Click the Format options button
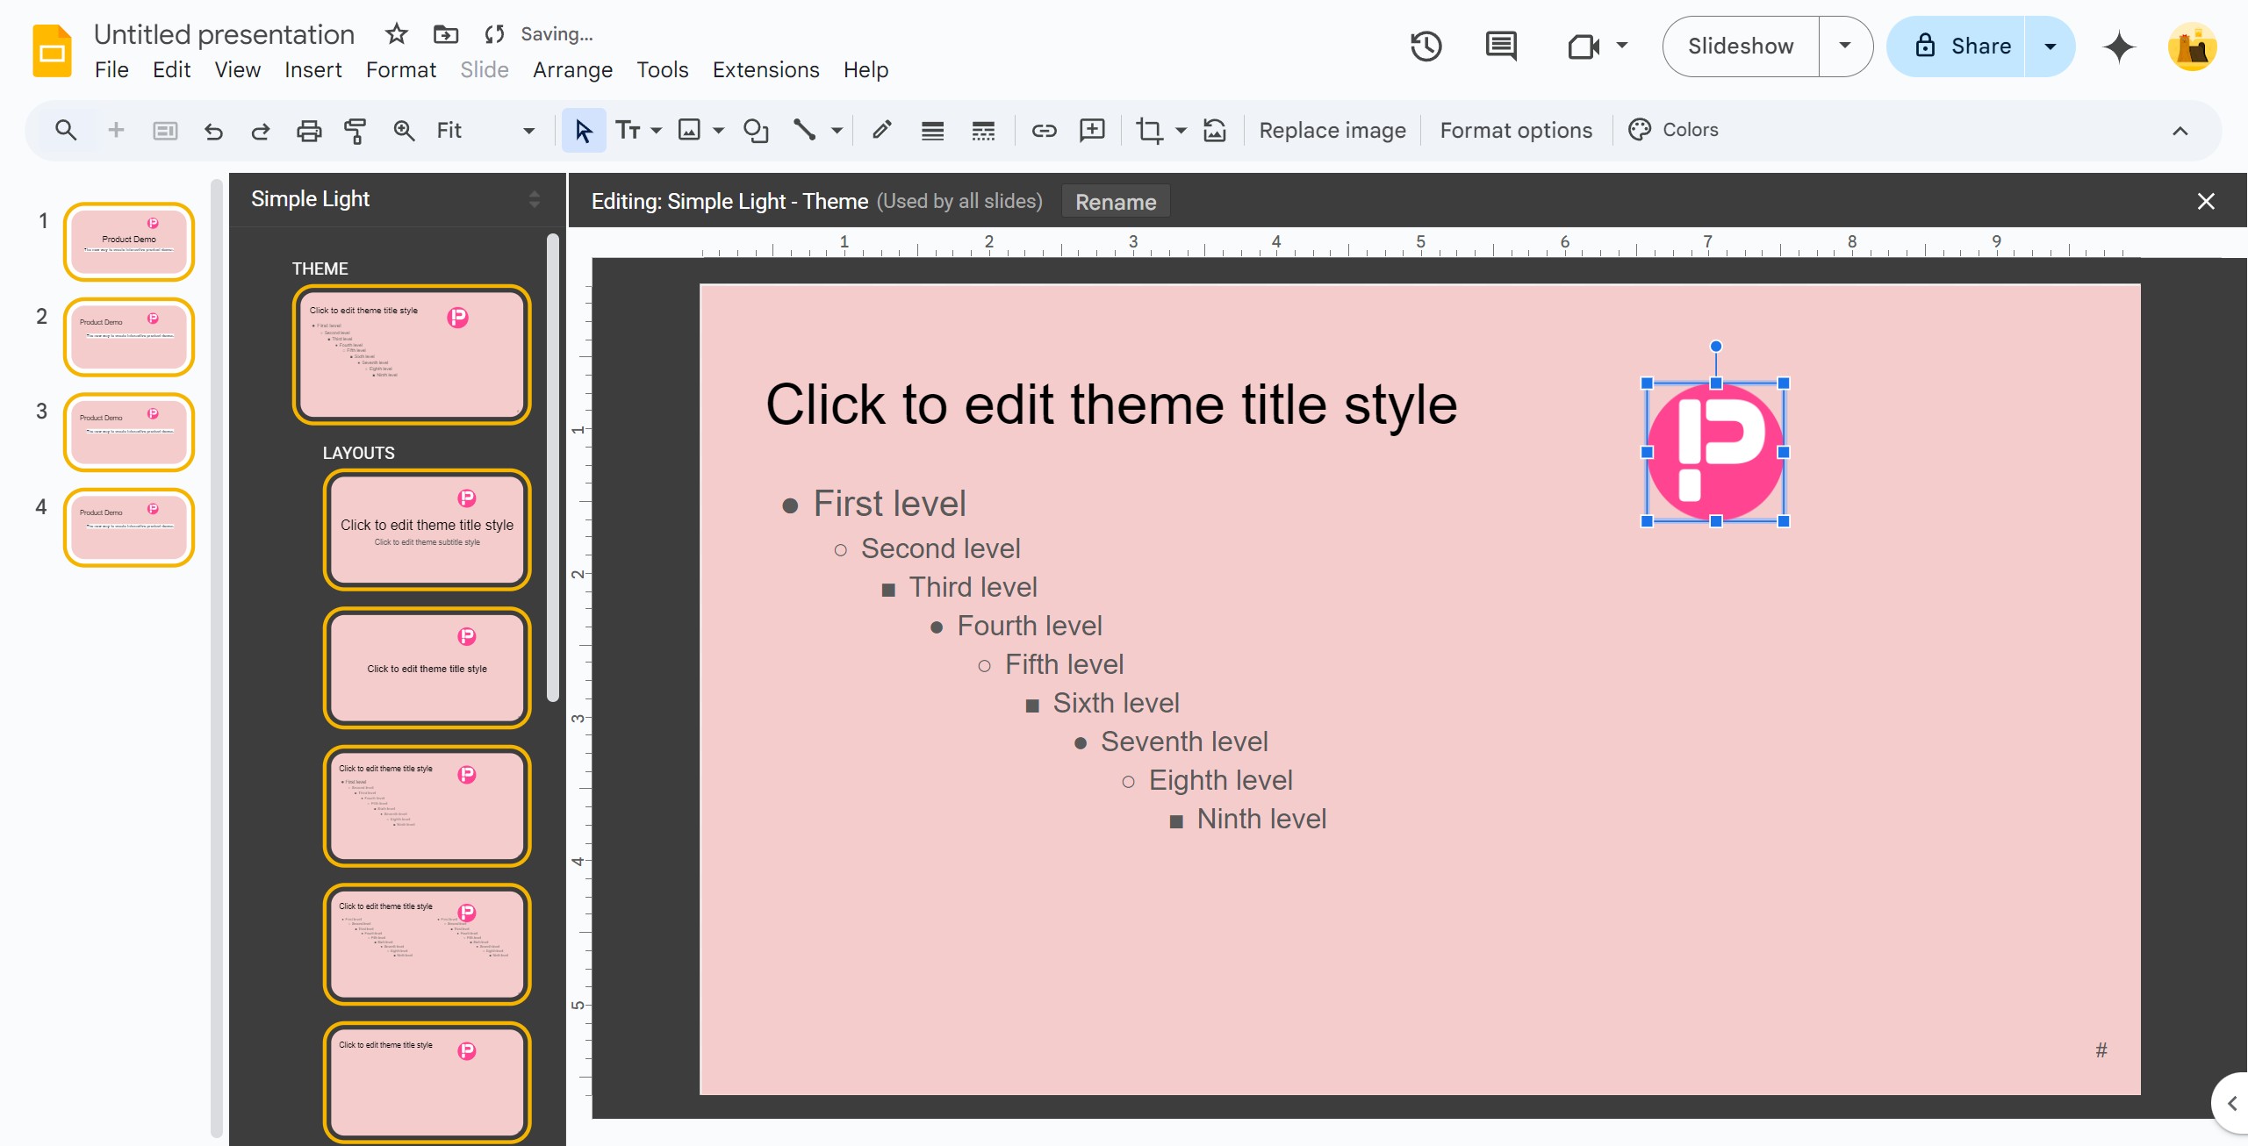The height and width of the screenshot is (1146, 2248). [x=1516, y=131]
